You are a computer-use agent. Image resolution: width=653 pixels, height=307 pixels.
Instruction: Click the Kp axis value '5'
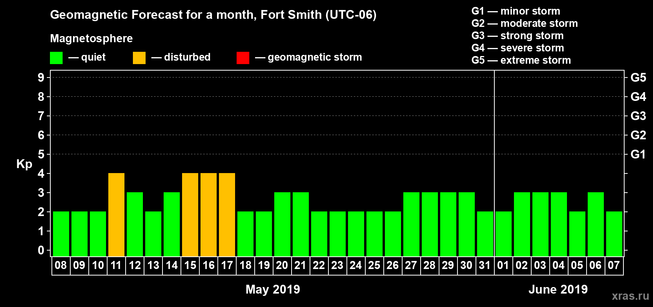(41, 154)
